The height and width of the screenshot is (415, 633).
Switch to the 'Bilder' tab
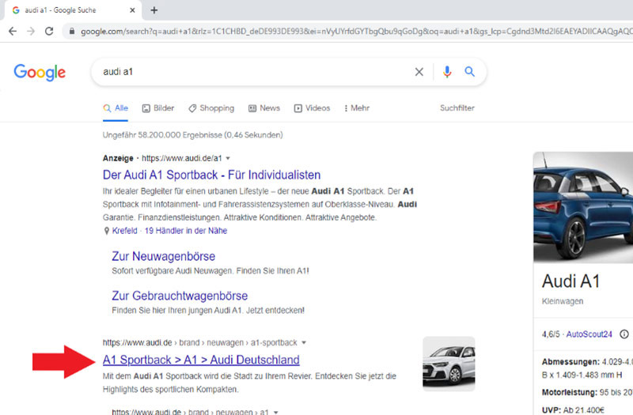[x=157, y=108]
